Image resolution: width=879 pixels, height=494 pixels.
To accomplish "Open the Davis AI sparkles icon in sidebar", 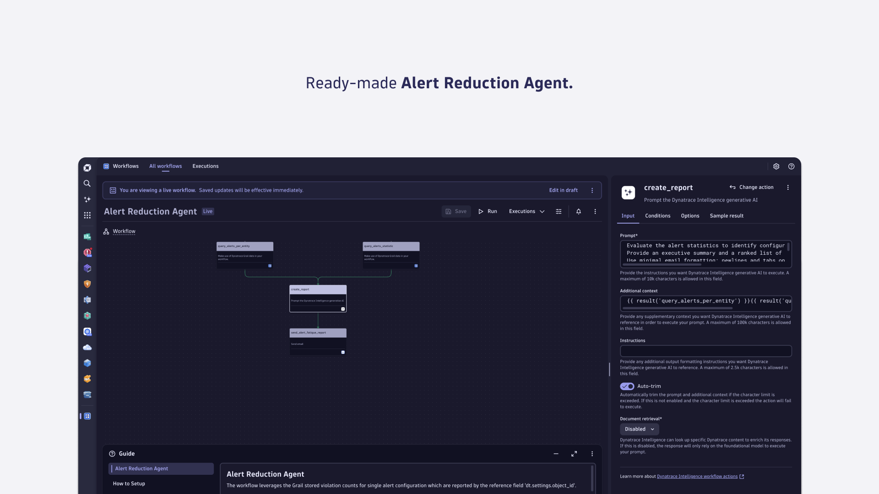I will click(x=87, y=199).
